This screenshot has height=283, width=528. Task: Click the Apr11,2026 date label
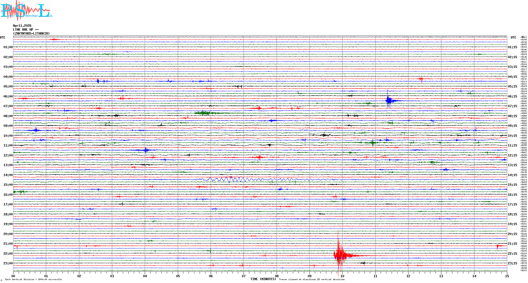(x=22, y=26)
